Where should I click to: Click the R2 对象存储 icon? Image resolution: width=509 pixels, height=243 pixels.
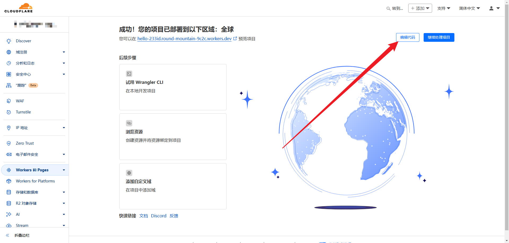(x=9, y=203)
